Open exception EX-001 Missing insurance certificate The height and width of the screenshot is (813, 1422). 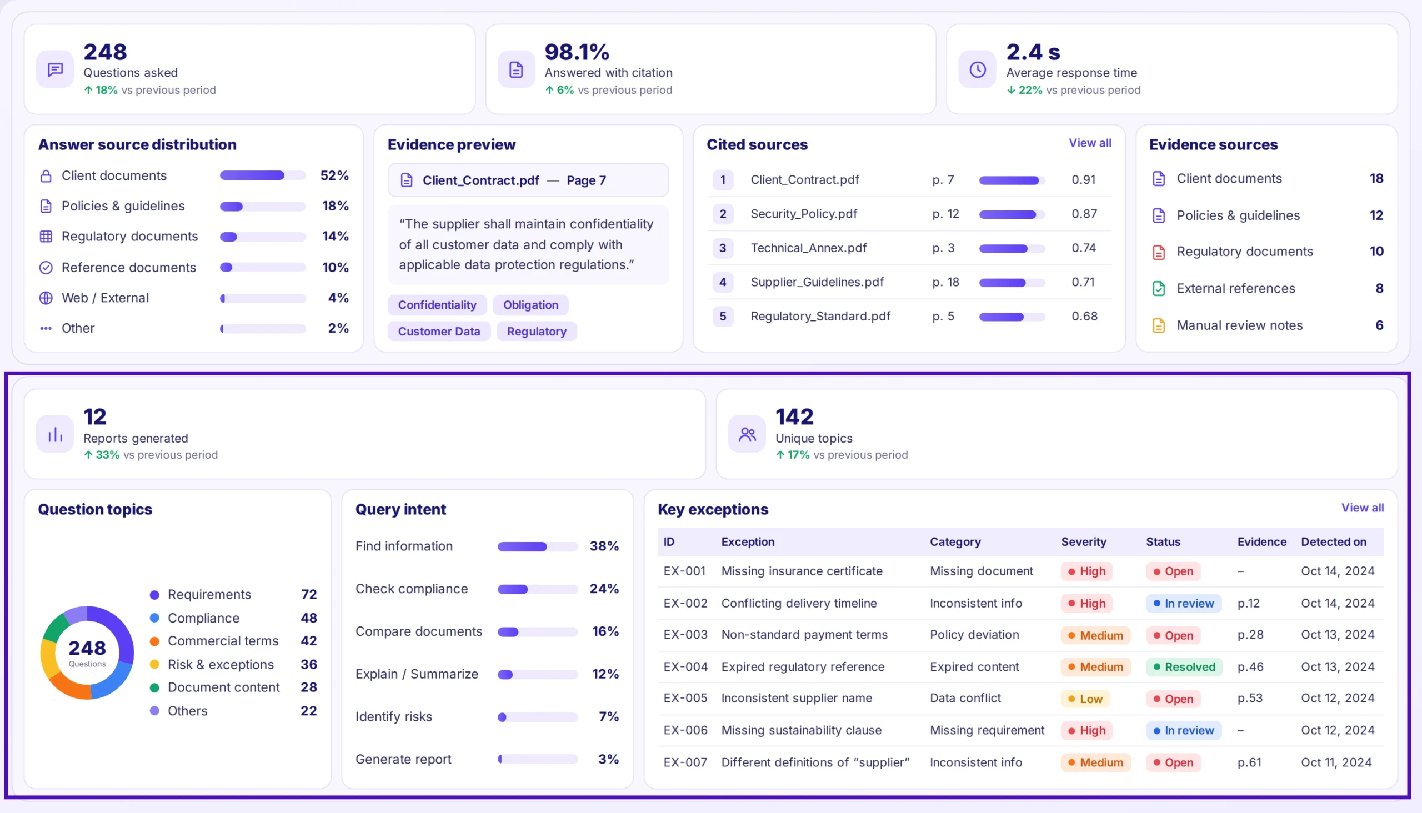pyautogui.click(x=1020, y=571)
